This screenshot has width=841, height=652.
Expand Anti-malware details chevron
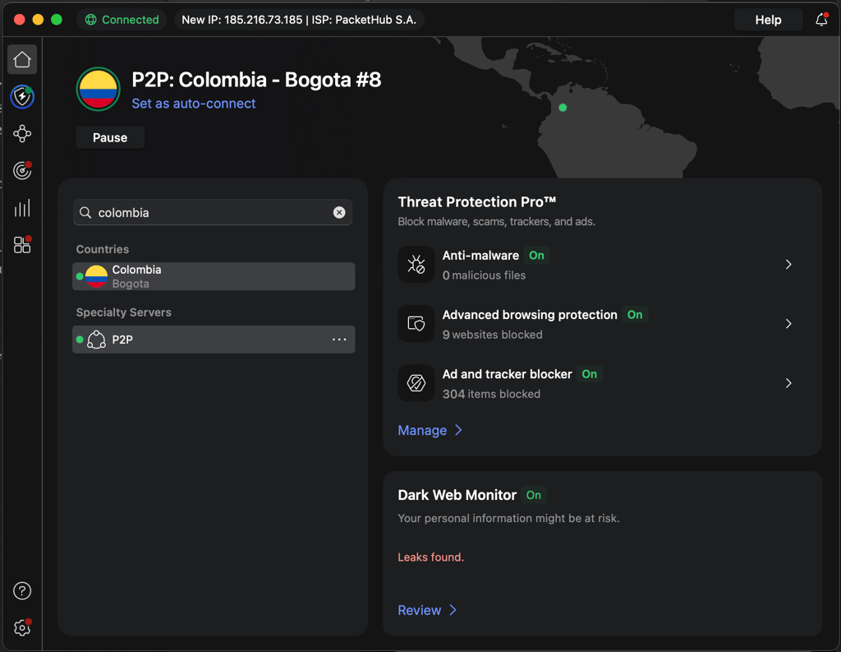tap(788, 264)
